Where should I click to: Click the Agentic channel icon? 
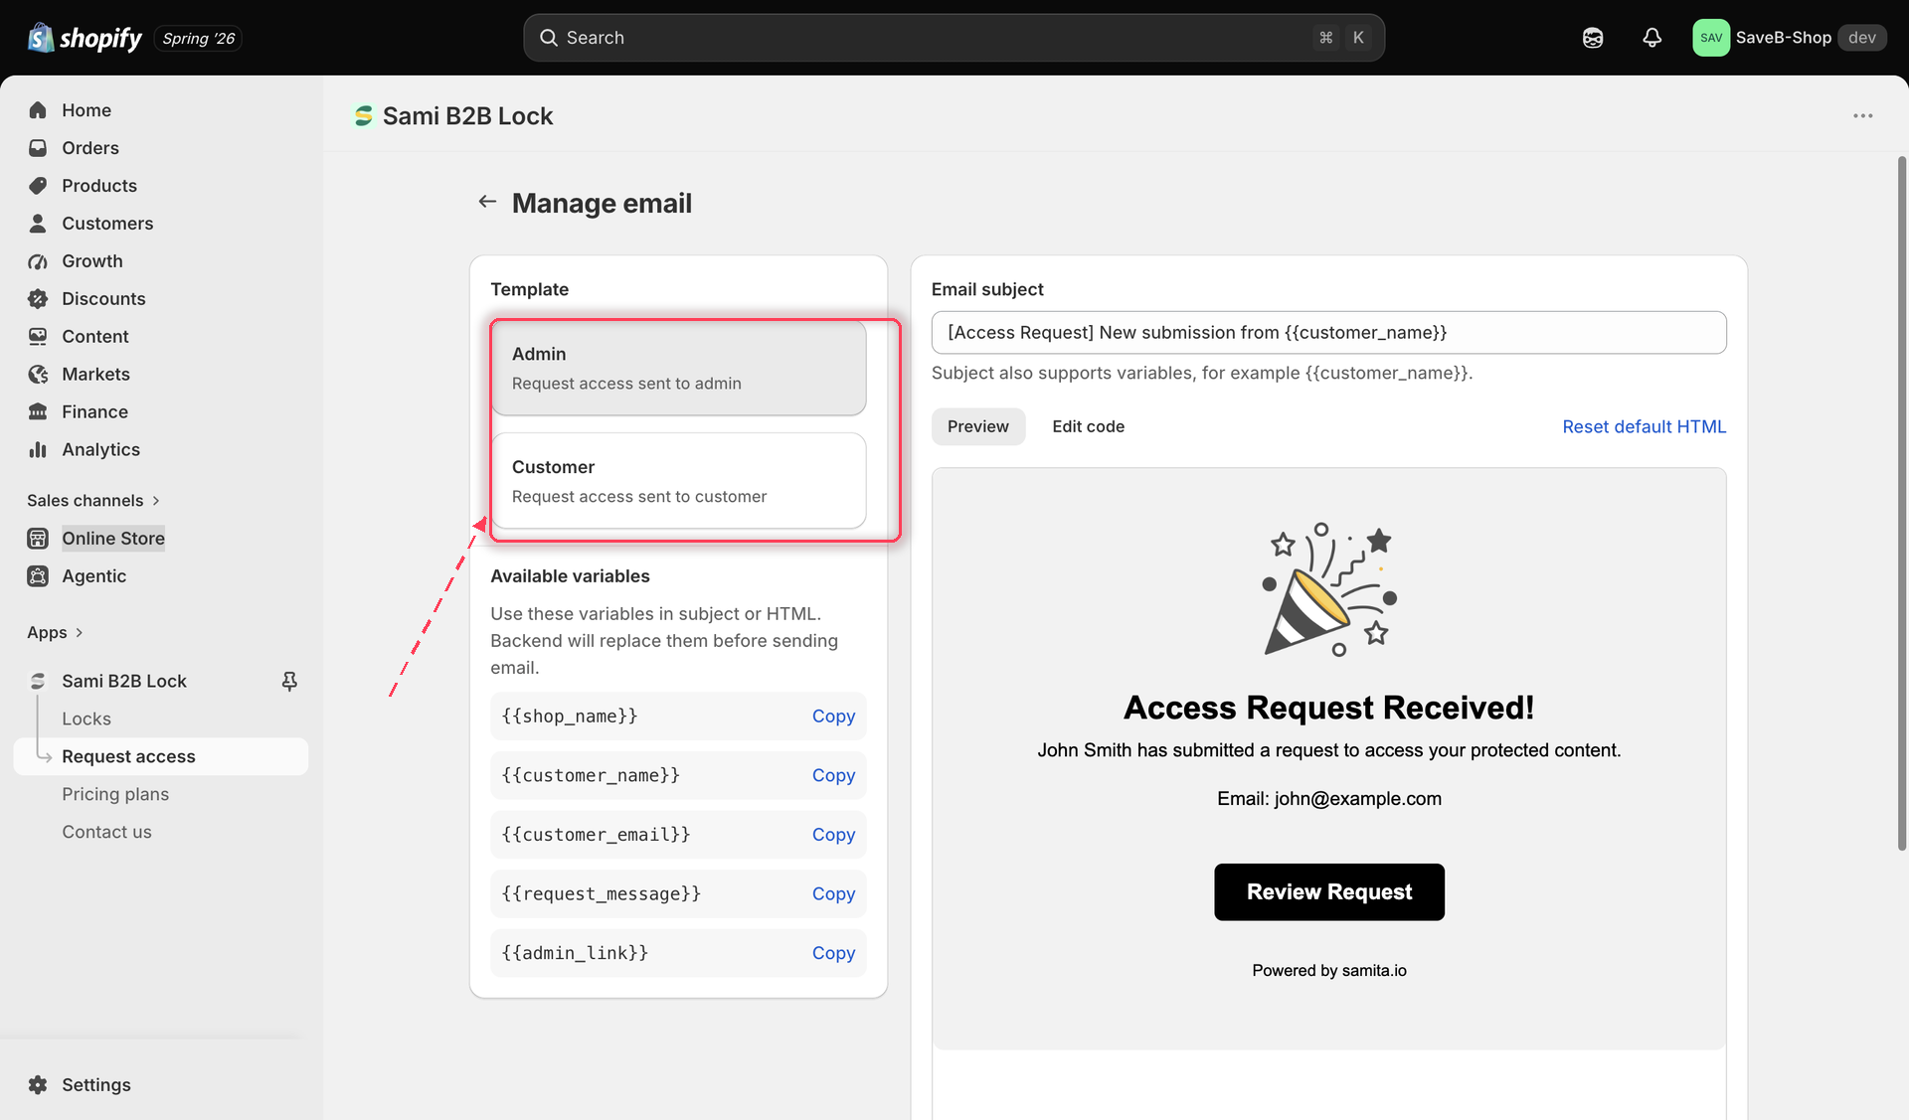click(x=38, y=576)
